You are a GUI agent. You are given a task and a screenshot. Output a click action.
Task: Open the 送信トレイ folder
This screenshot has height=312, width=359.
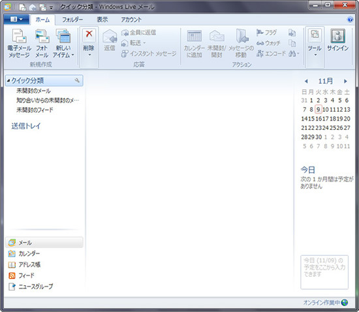point(26,126)
